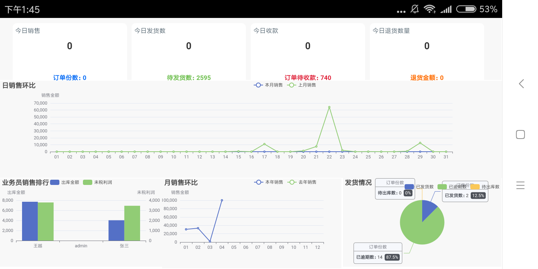The image size is (538, 269).
Task: Click 王越's green 未税利润 bar
Action: [46, 222]
